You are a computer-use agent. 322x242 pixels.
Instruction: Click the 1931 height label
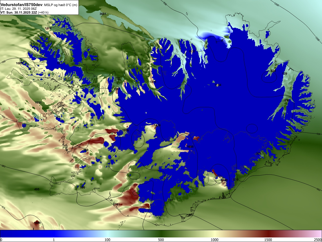pos(38,103)
